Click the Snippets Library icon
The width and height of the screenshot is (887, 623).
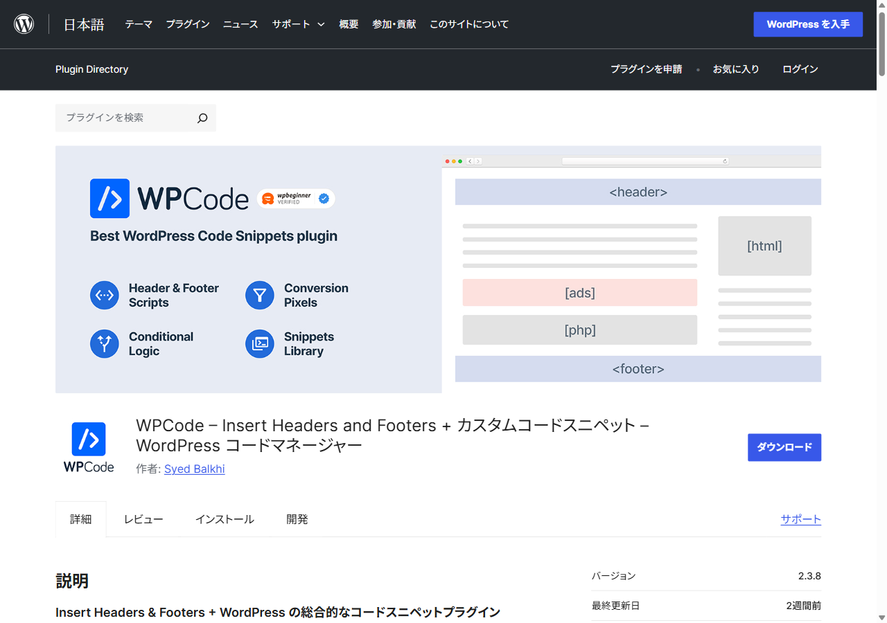coord(260,344)
